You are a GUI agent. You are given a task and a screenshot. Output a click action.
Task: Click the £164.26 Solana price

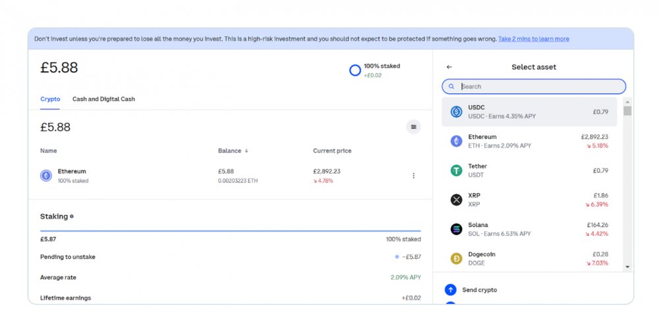(597, 225)
